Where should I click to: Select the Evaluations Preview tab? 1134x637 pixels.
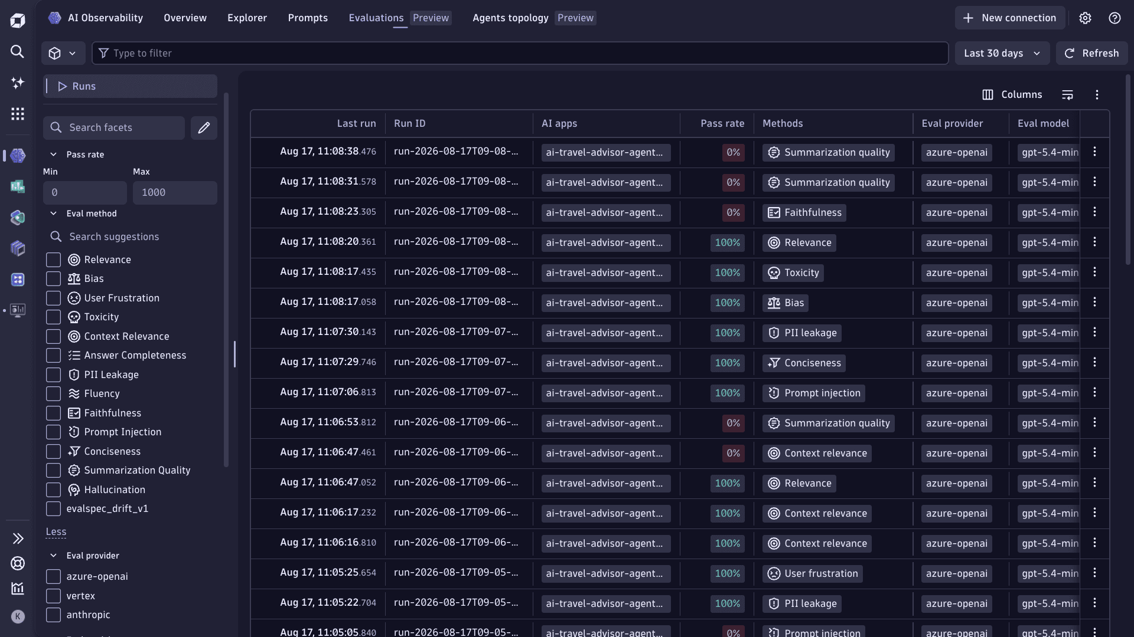tap(400, 18)
